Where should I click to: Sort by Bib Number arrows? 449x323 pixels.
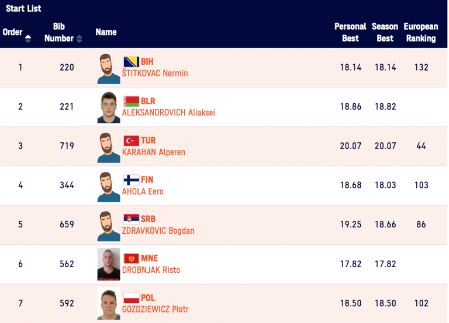(80, 39)
